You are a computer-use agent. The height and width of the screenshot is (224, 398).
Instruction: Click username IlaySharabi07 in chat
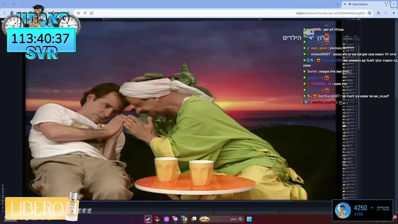[x=328, y=96]
